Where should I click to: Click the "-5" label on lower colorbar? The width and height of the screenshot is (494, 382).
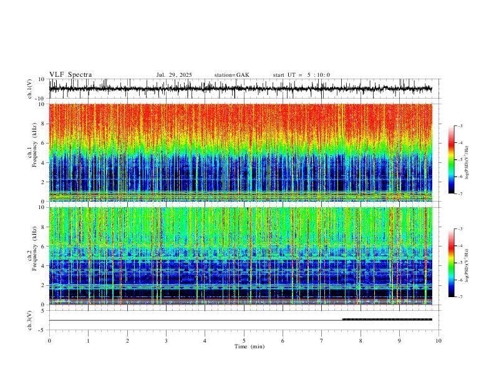point(460,263)
